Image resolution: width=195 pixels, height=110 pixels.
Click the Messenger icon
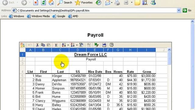coord(153,2)
